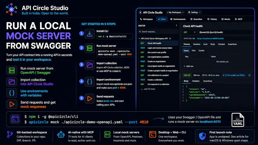Open the MCP tab
The height and width of the screenshot is (145, 258).
pyautogui.click(x=238, y=19)
